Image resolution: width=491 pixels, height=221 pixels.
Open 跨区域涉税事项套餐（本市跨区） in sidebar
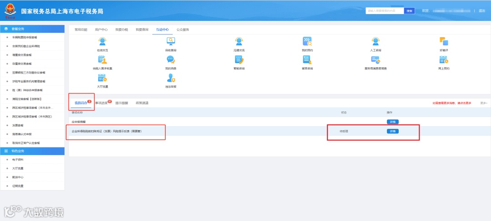pos(32,117)
